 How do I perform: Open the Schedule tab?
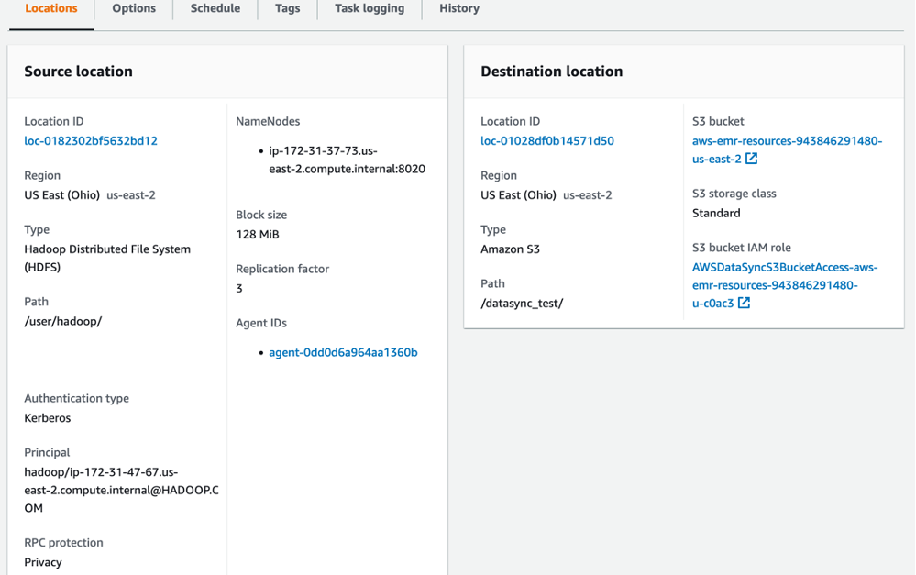pos(215,9)
